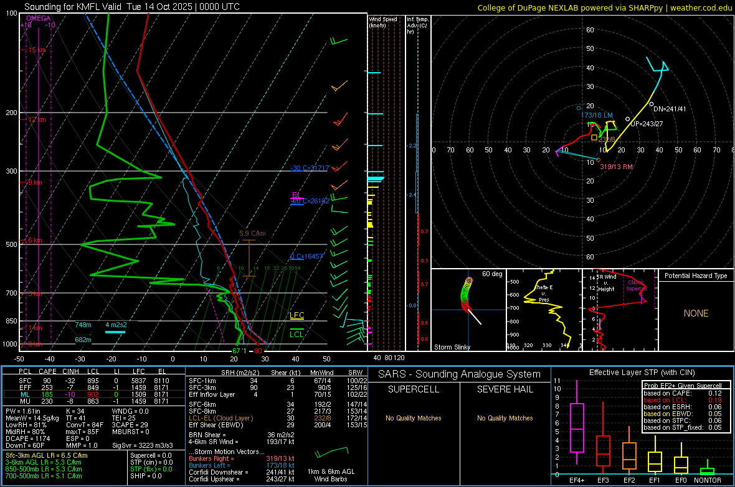
Task: Click the weather.cod.edu NEXLAB credit text
Action: tap(604, 7)
